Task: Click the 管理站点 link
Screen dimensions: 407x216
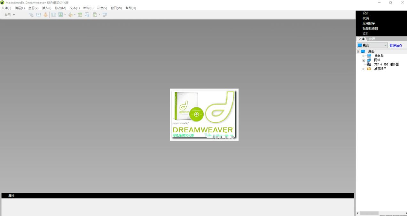Action: 396,45
